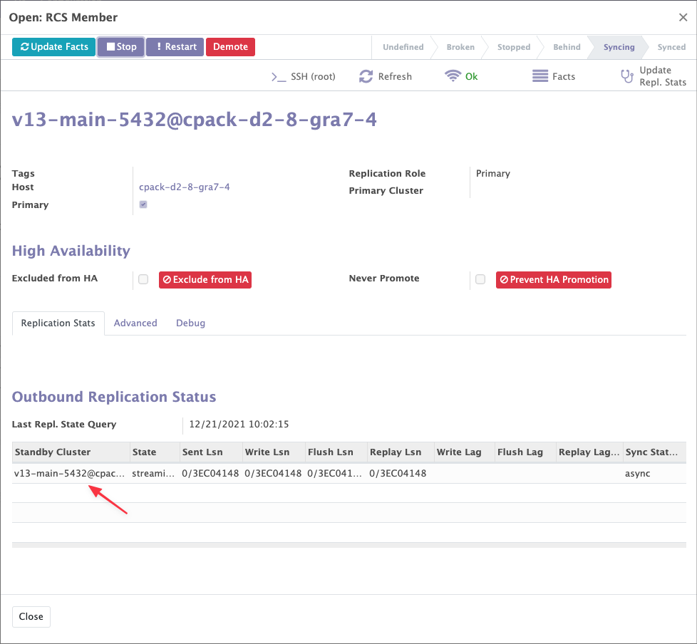Select the Broken status stage
Image resolution: width=697 pixels, height=644 pixels.
tap(460, 47)
